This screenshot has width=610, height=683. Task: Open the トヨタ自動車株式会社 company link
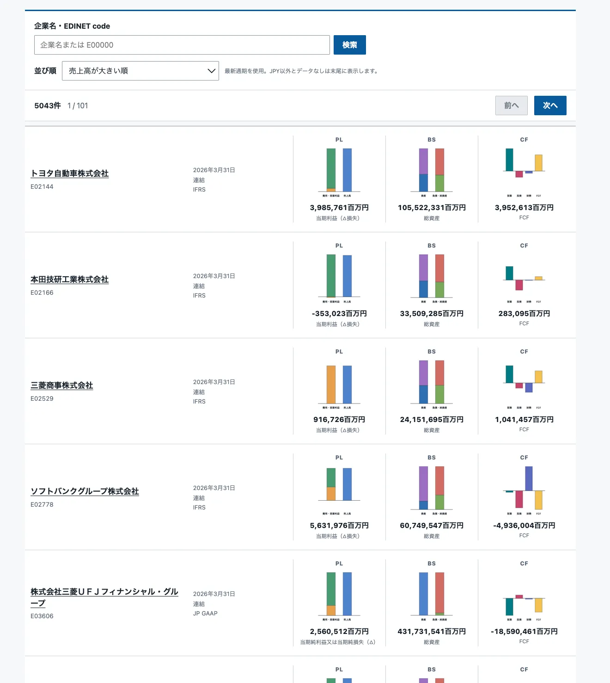(70, 174)
